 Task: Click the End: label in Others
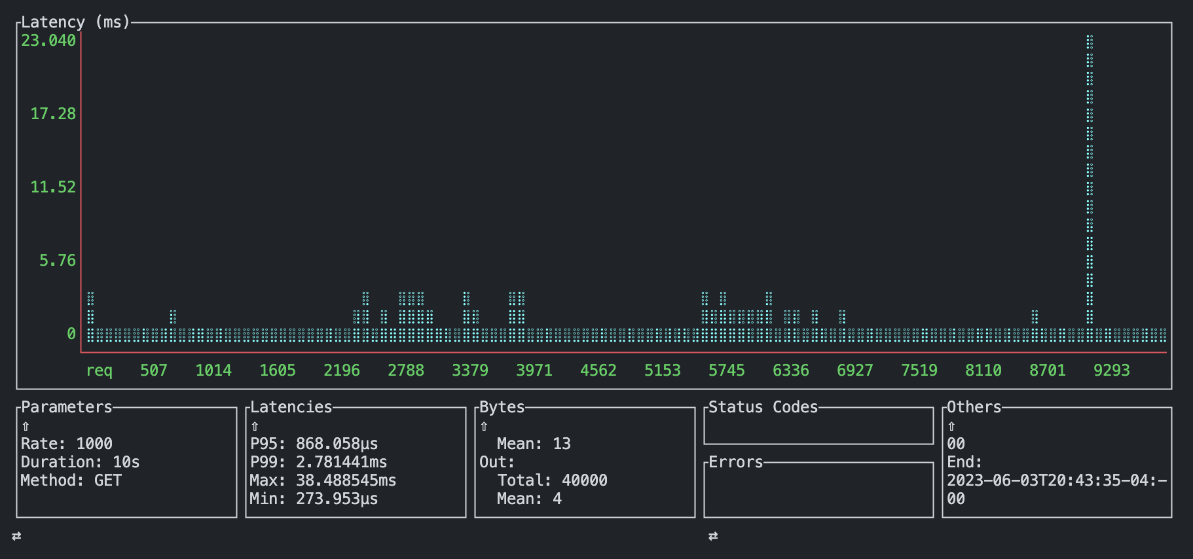[965, 462]
